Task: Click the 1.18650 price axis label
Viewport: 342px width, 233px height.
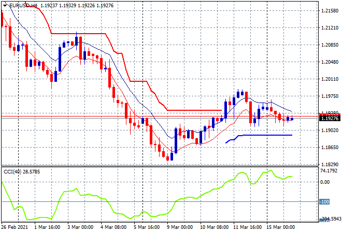Action: pyautogui.click(x=330, y=148)
